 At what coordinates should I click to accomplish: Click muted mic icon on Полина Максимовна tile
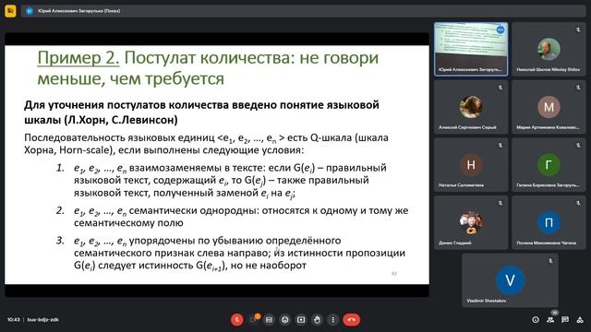tap(578, 203)
